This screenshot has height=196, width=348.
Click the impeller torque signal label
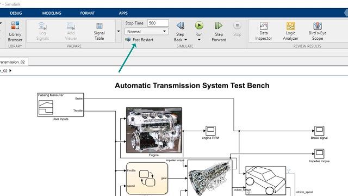[175, 160]
